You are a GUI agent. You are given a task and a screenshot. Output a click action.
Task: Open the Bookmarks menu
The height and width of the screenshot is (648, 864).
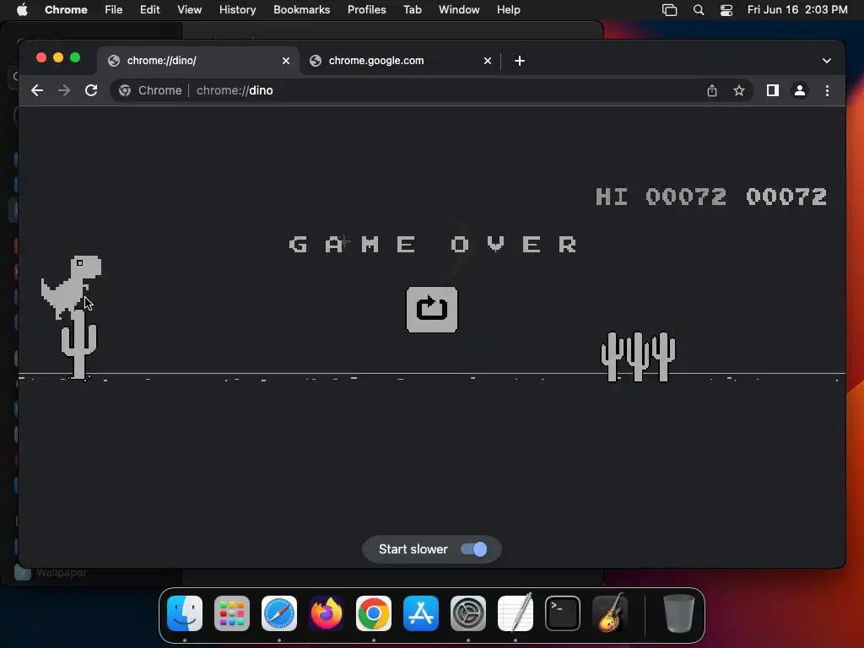302,9
